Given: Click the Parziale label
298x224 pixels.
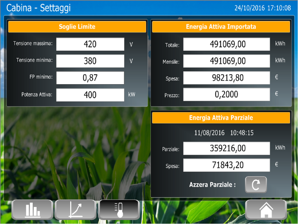Looking at the screenshot, I should [170, 149].
